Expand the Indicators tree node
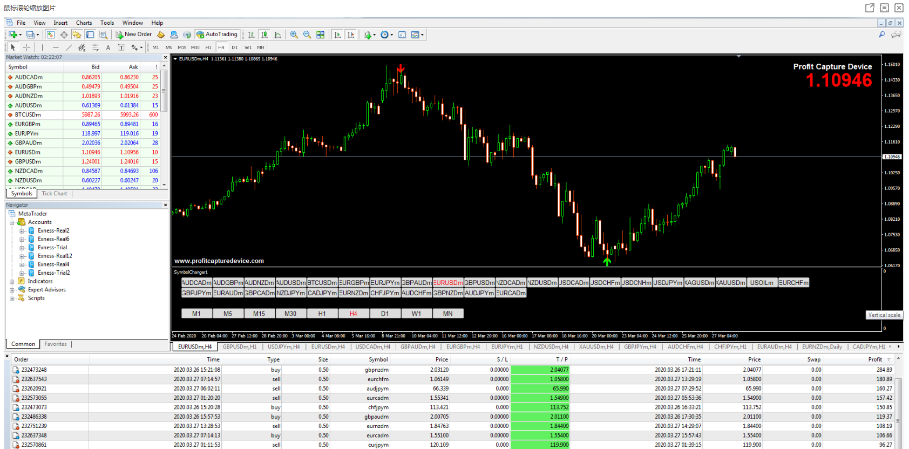The width and height of the screenshot is (909, 449). click(12, 282)
